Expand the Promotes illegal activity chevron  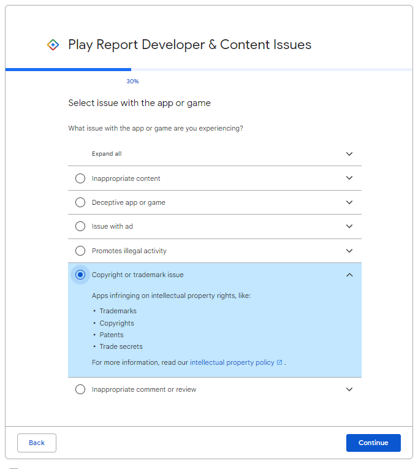pos(349,251)
